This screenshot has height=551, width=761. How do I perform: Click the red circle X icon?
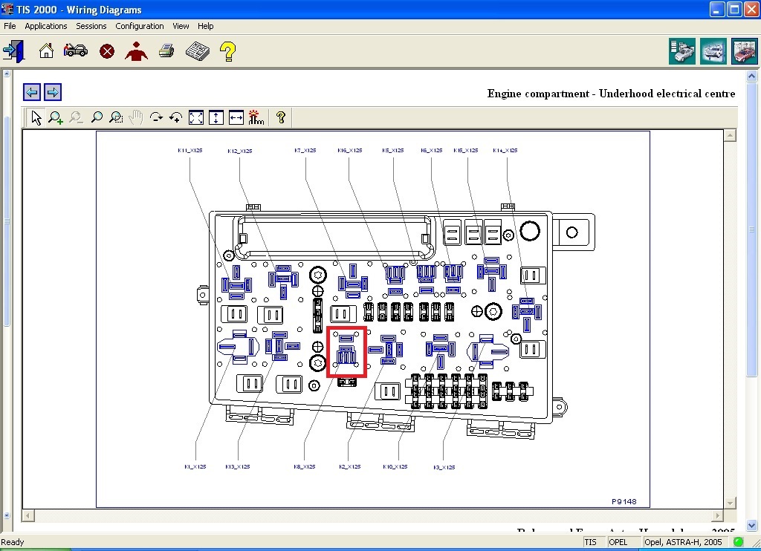(x=107, y=51)
